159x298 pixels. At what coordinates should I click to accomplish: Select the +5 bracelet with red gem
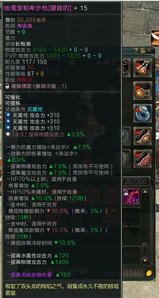[x=143, y=159]
